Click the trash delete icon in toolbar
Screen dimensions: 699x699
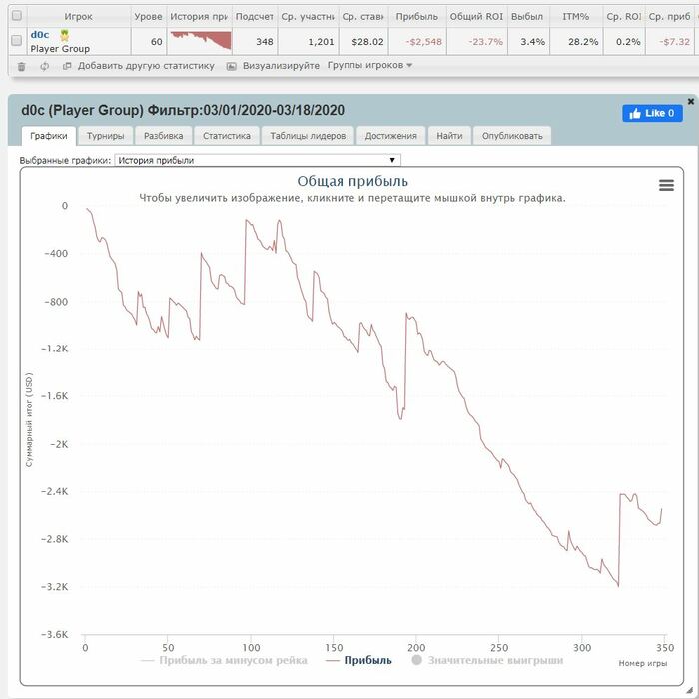[21, 67]
